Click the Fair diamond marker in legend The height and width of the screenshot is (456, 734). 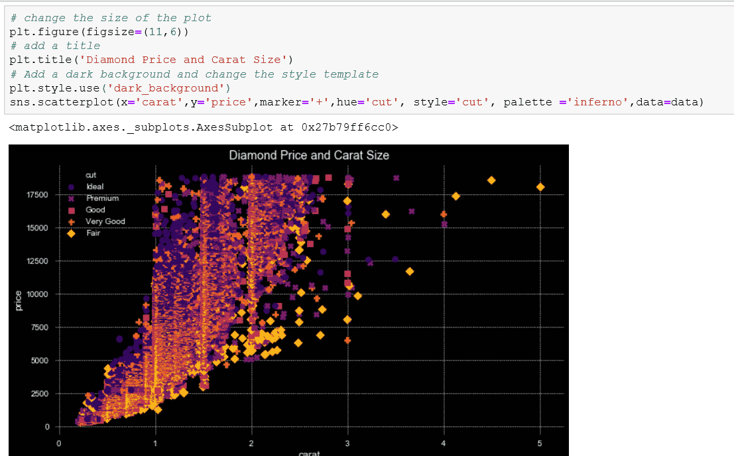(72, 233)
